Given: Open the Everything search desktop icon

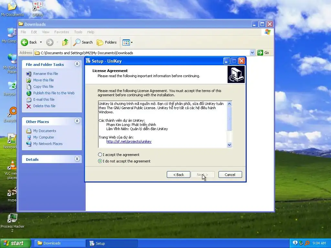Looking at the screenshot, I should (x=12, y=112).
